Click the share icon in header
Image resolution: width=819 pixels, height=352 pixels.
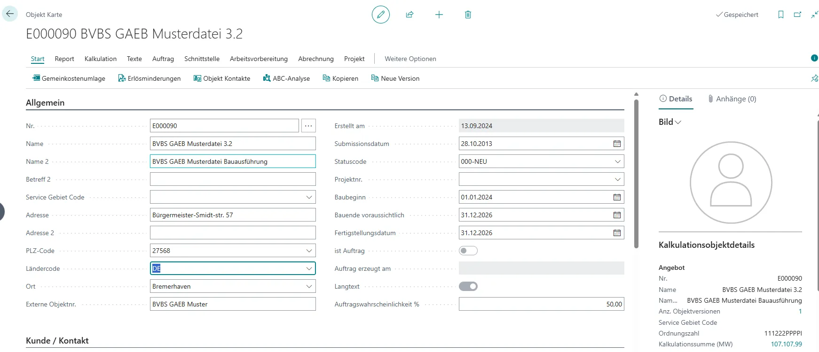(x=409, y=15)
